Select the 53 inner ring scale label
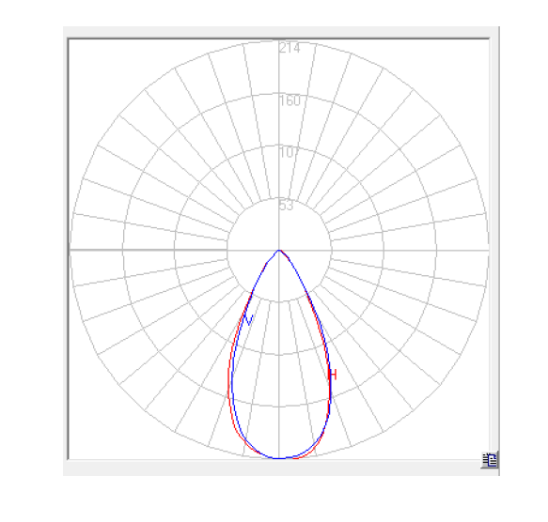 [x=287, y=206]
